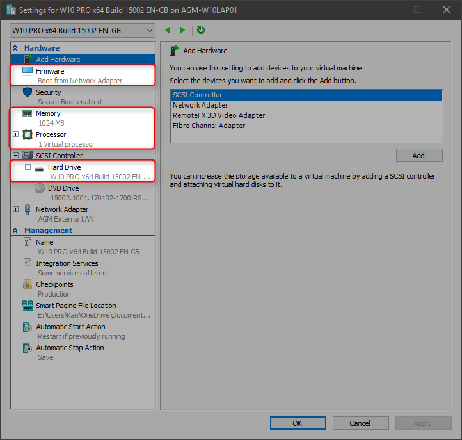Click the Name settings icon
The image size is (462, 440).
click(x=27, y=242)
